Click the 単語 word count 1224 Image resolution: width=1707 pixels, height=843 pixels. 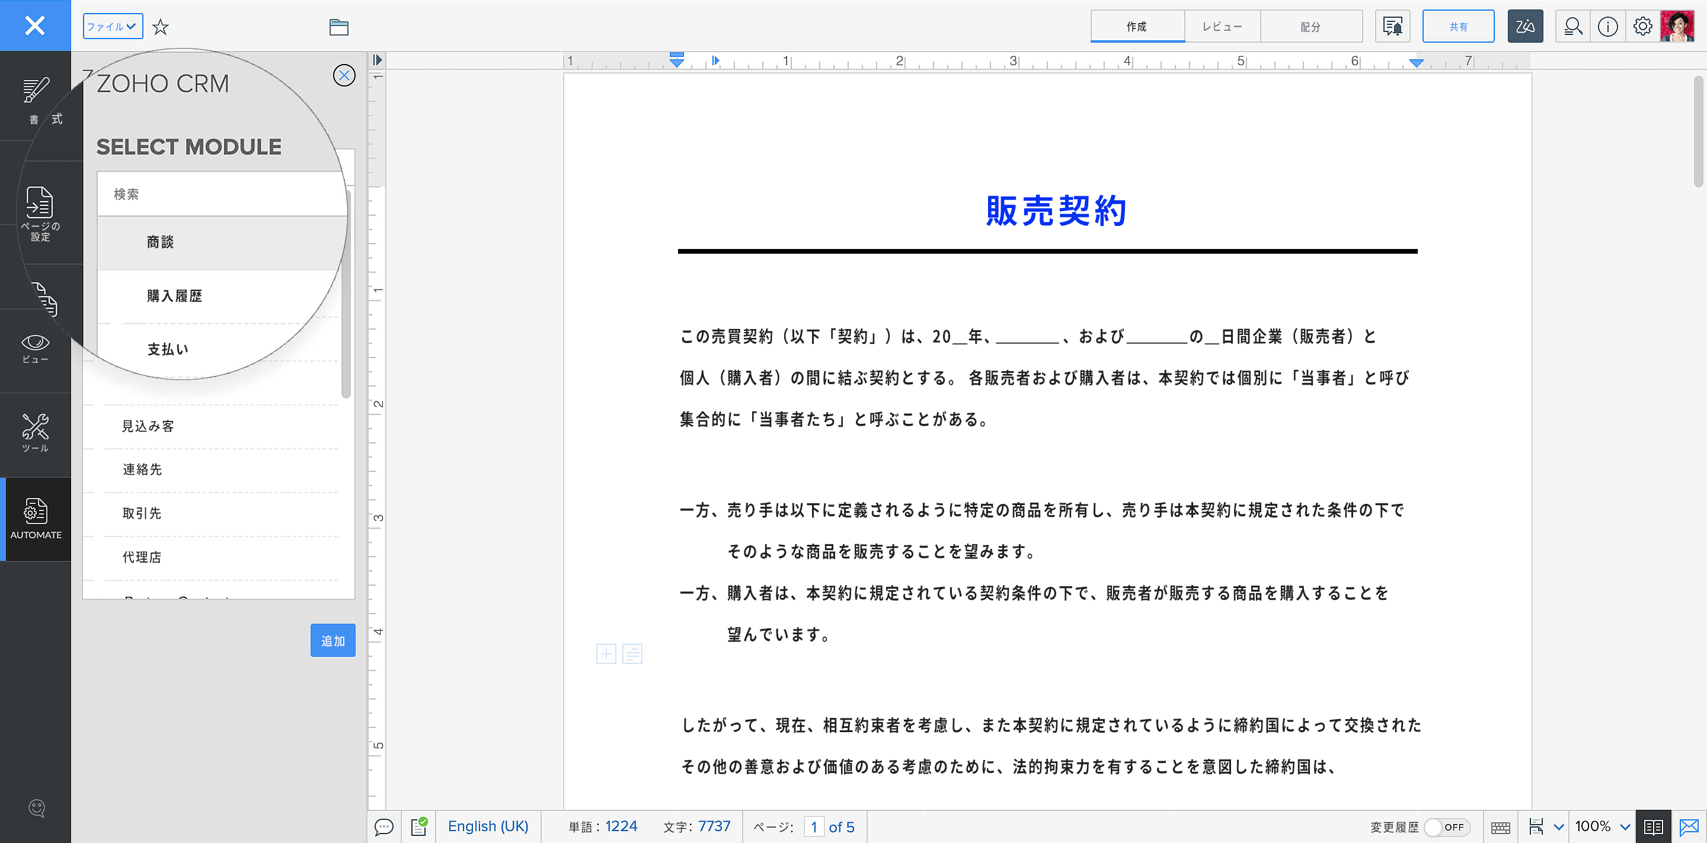click(603, 826)
